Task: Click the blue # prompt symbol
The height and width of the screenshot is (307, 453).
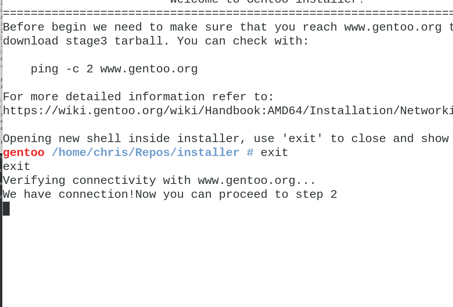Action: click(250, 153)
